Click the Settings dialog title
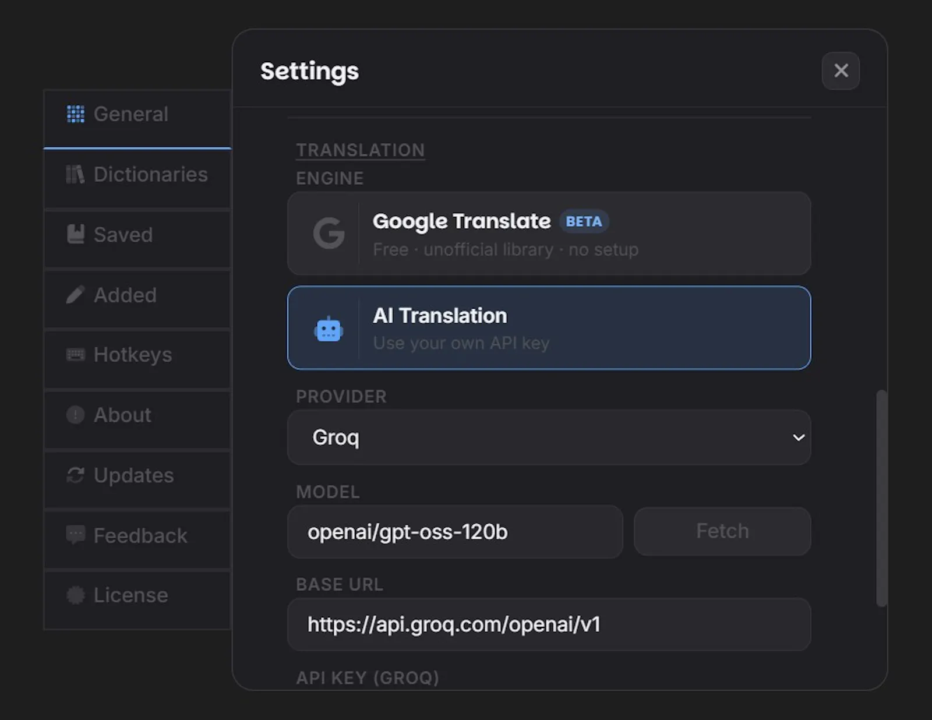The image size is (932, 720). pyautogui.click(x=309, y=71)
